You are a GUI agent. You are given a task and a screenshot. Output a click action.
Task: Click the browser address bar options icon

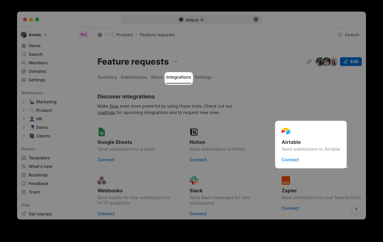click(256, 20)
